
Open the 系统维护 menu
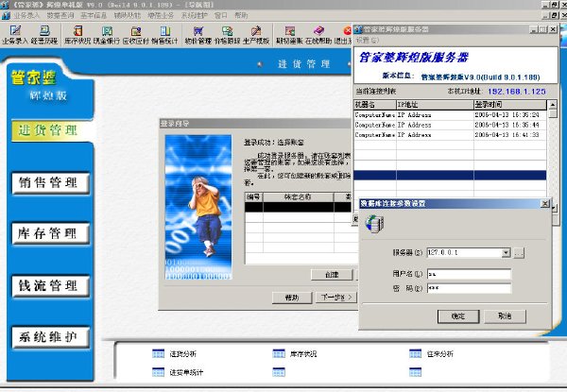click(x=195, y=15)
